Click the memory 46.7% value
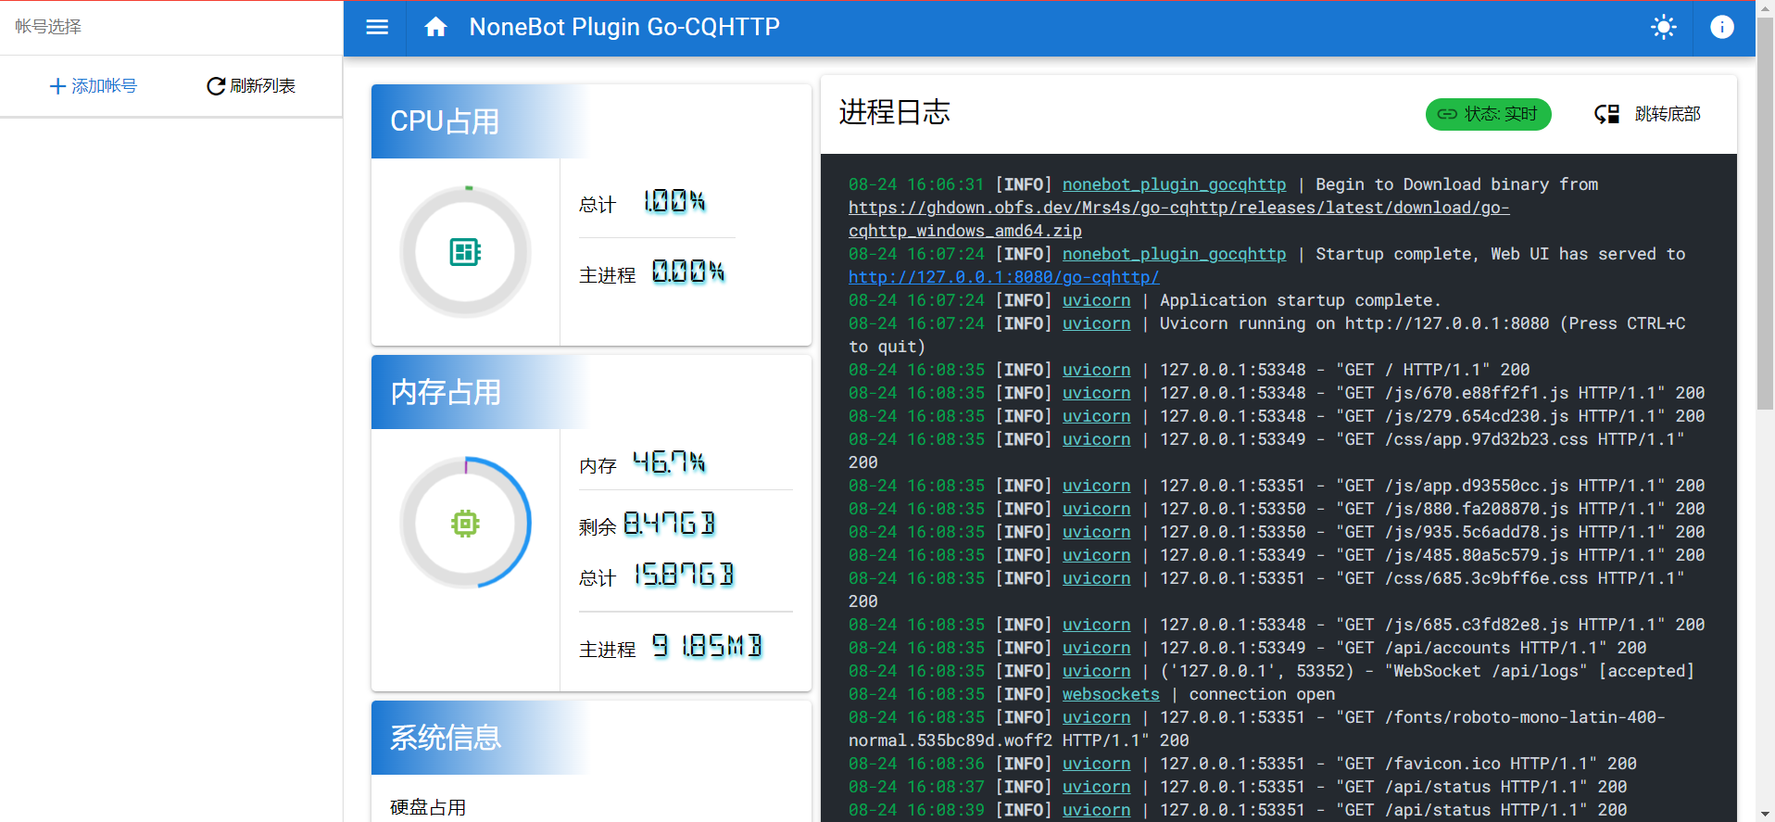 click(669, 462)
